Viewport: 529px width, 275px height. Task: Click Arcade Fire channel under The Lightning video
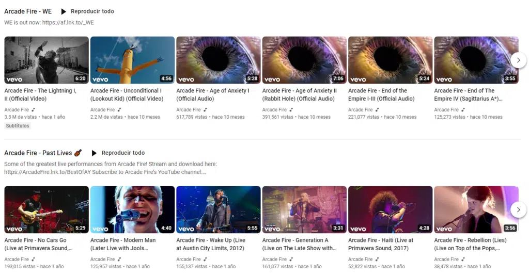pyautogui.click(x=17, y=110)
